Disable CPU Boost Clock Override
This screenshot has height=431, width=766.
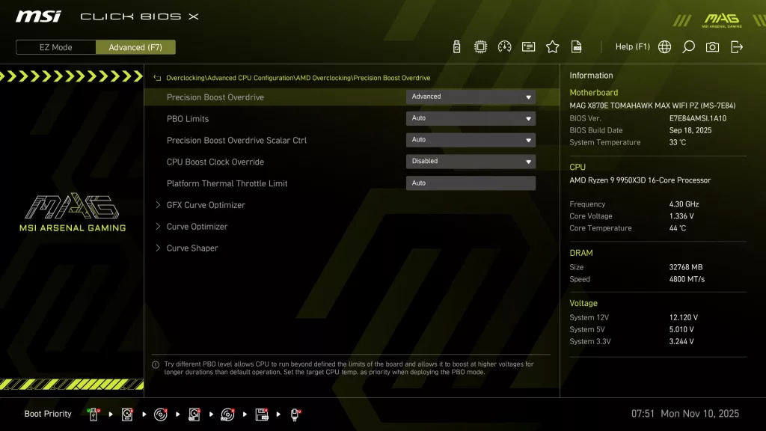(470, 161)
